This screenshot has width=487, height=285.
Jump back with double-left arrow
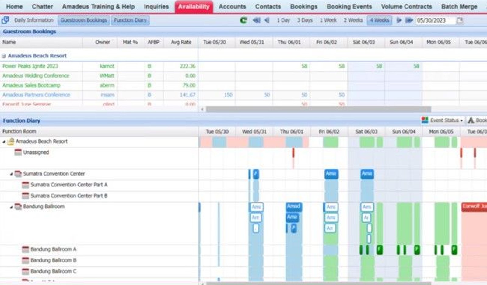[256, 20]
